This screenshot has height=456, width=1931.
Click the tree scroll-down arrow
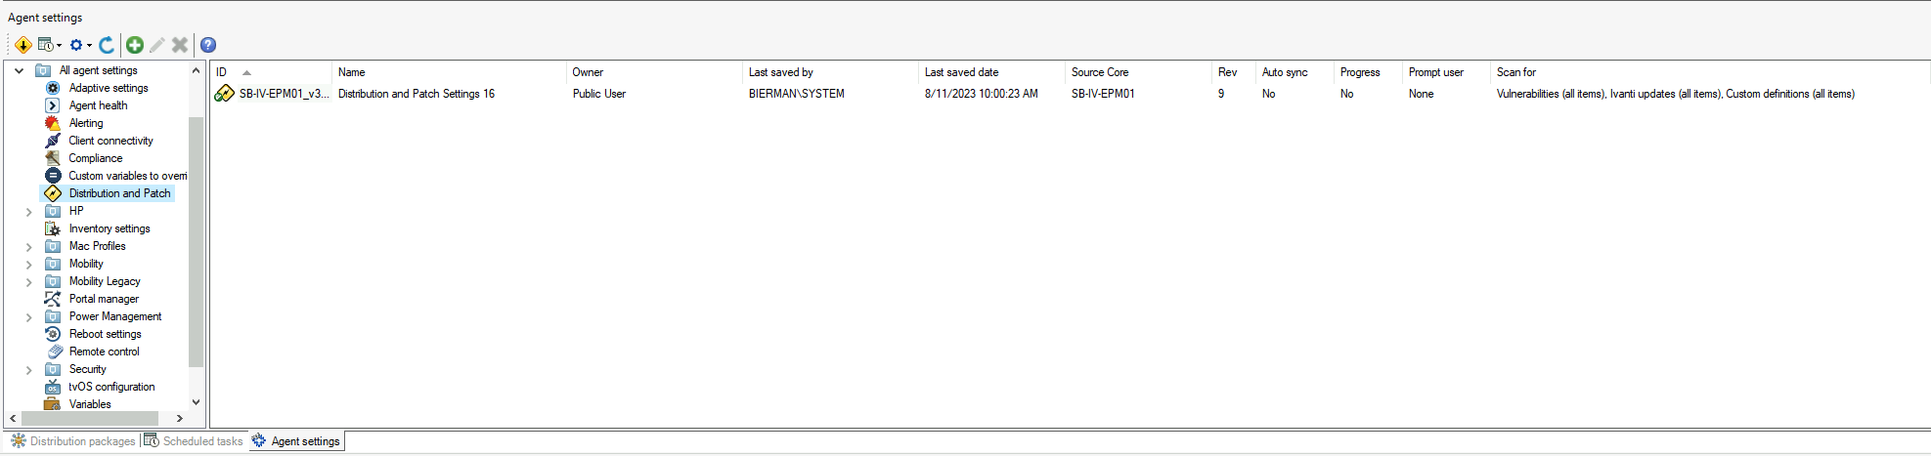coord(196,402)
